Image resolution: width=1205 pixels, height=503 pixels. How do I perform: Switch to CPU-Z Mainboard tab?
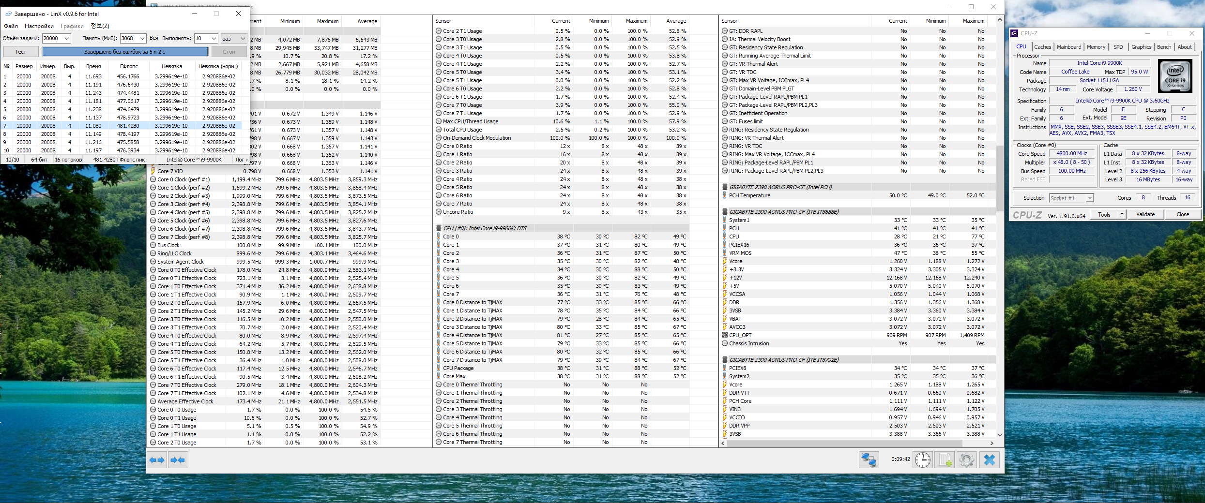click(1069, 47)
